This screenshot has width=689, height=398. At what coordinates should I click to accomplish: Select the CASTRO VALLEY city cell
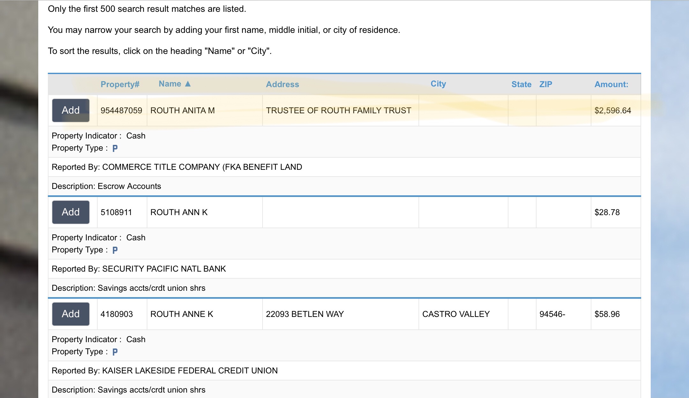pos(456,314)
